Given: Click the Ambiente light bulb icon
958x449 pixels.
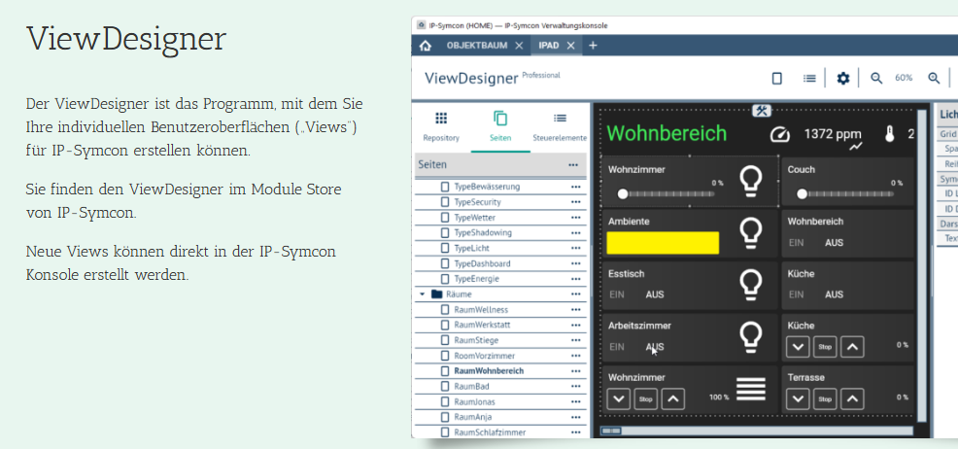Looking at the screenshot, I should 750,233.
